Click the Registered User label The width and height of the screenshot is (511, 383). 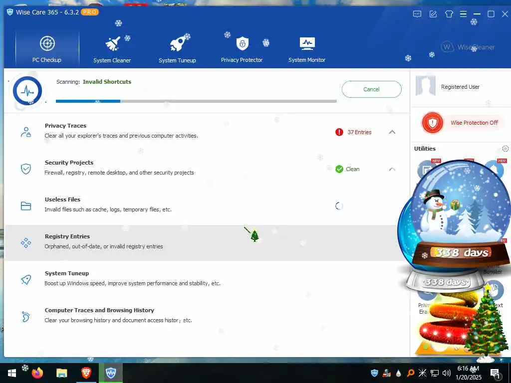(460, 87)
